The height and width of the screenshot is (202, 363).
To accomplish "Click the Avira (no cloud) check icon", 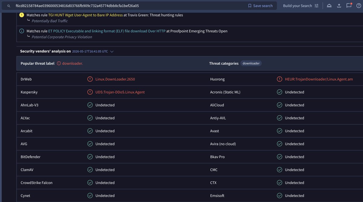I will coord(280,144).
